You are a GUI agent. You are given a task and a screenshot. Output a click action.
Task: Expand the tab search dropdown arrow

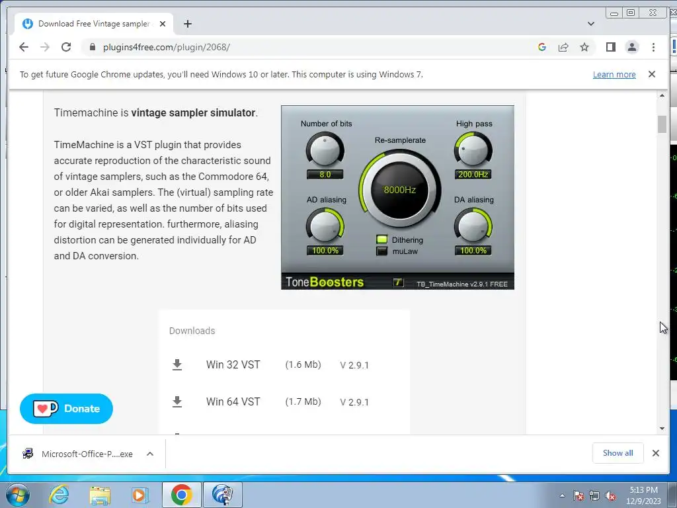pyautogui.click(x=590, y=24)
